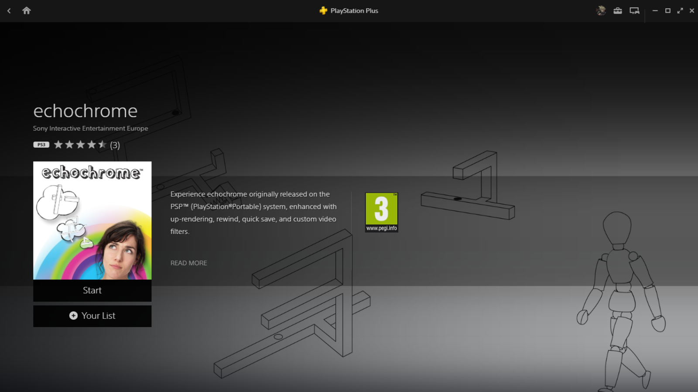Image resolution: width=698 pixels, height=392 pixels.
Task: Expand the description with READ MORE
Action: [188, 263]
